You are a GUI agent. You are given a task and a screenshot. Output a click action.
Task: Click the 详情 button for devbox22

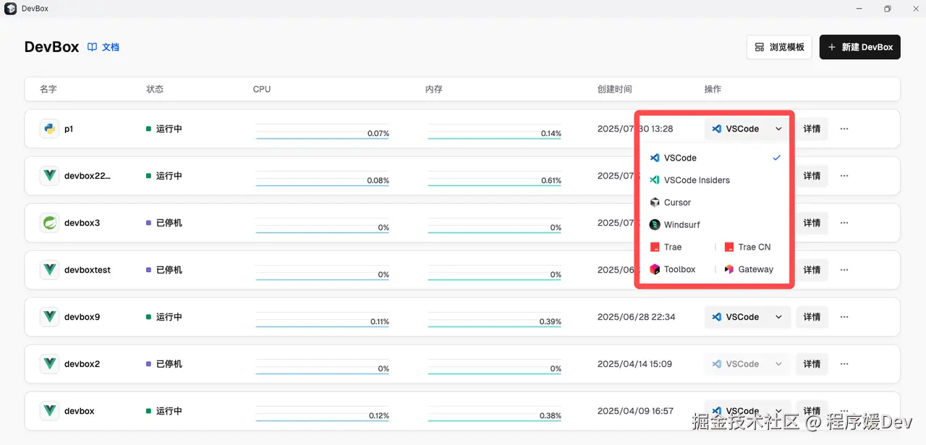click(x=812, y=176)
